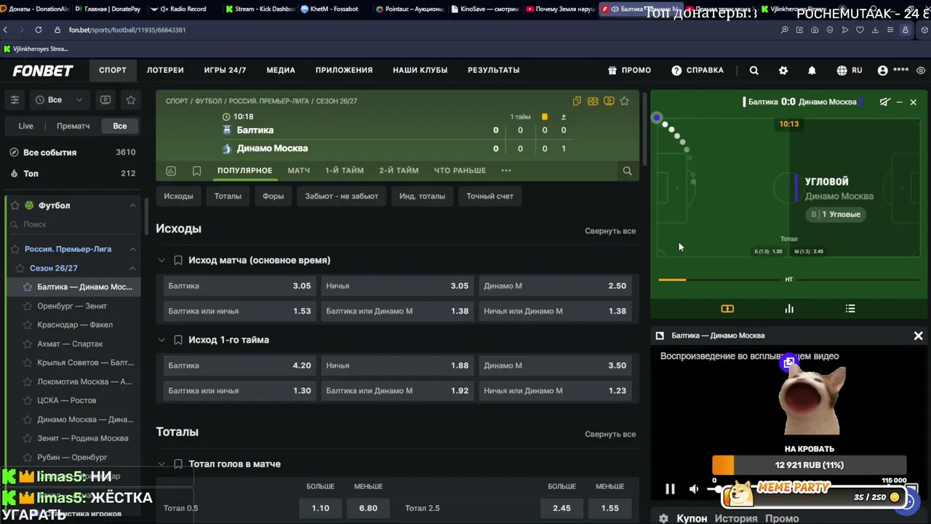Close the Балтика — Динамо Москва video panel
Screen dimensions: 931x524
click(x=918, y=336)
